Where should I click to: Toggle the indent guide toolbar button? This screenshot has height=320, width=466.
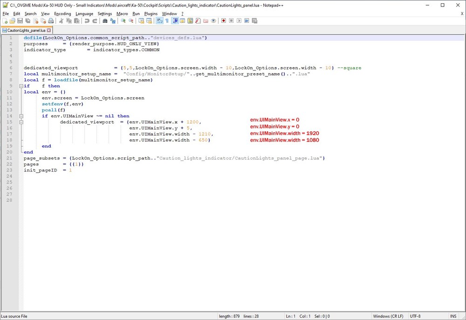click(x=175, y=21)
